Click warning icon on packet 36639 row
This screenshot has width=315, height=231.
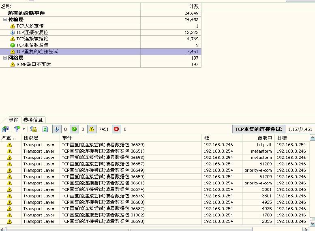coord(9,145)
